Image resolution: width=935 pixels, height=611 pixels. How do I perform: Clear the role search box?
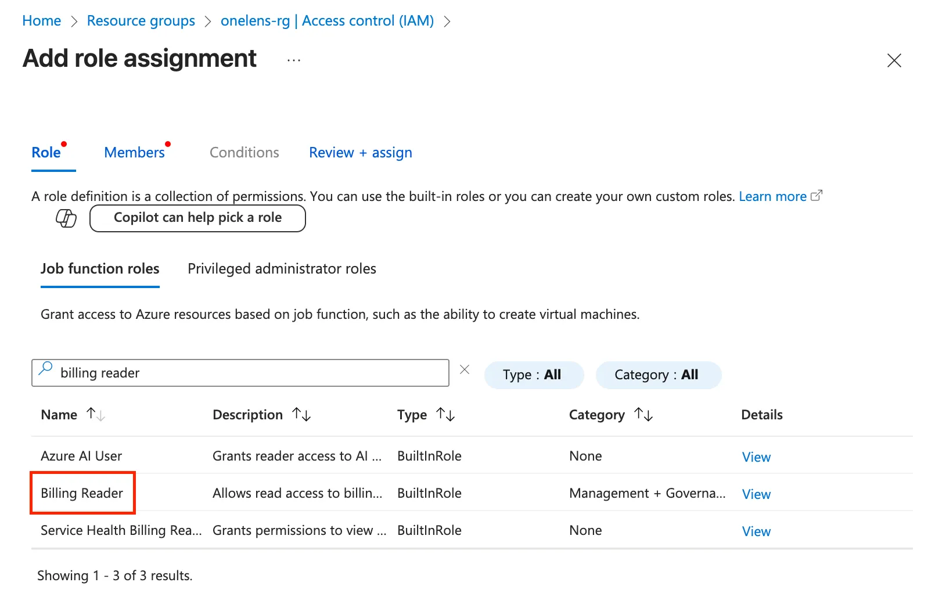465,370
